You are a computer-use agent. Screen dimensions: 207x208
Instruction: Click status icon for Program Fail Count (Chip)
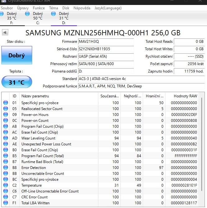[x=6, y=126]
